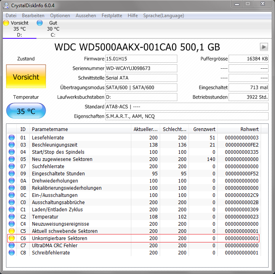275x274 pixels.
Task: Click the Puffergrösse field 16384 KB
Action: pos(249,59)
